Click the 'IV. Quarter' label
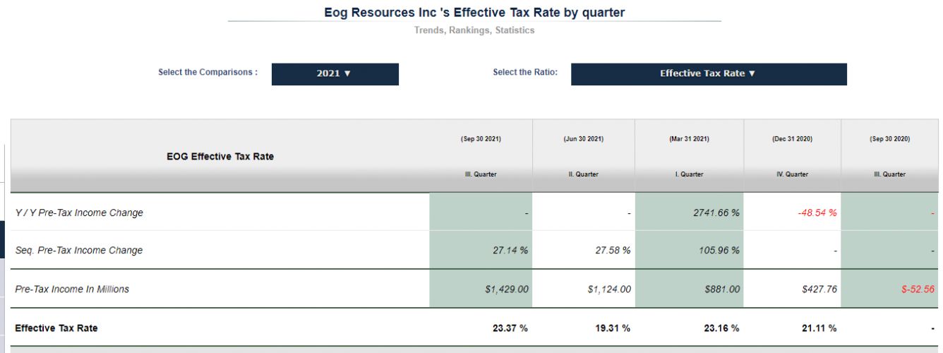 click(792, 174)
